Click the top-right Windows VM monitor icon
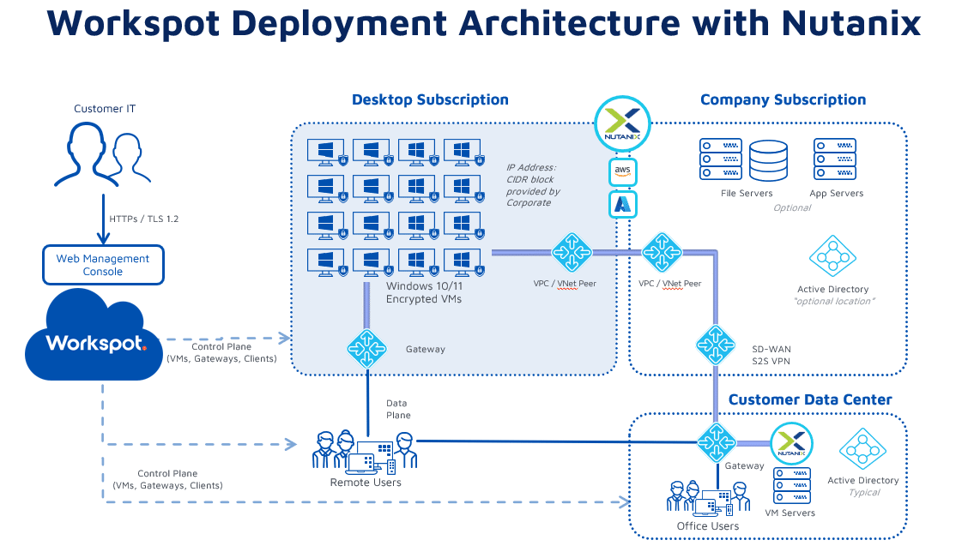Image resolution: width=968 pixels, height=546 pixels. pyautogui.click(x=463, y=153)
